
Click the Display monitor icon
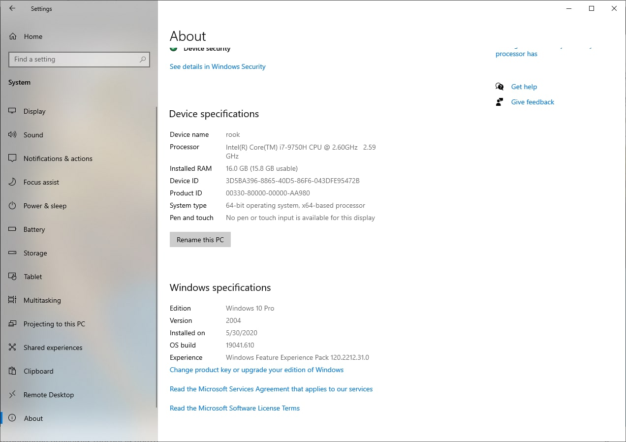pos(13,111)
